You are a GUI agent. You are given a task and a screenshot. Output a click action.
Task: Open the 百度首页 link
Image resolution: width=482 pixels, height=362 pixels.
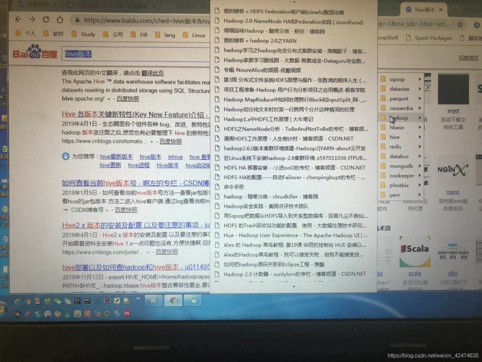point(469,58)
